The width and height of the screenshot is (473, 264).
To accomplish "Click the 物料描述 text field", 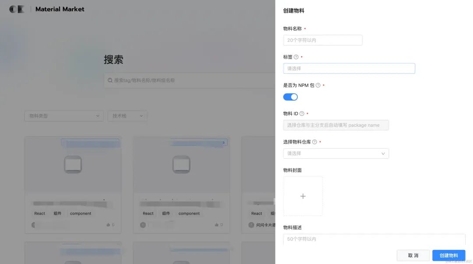I will 374,240.
